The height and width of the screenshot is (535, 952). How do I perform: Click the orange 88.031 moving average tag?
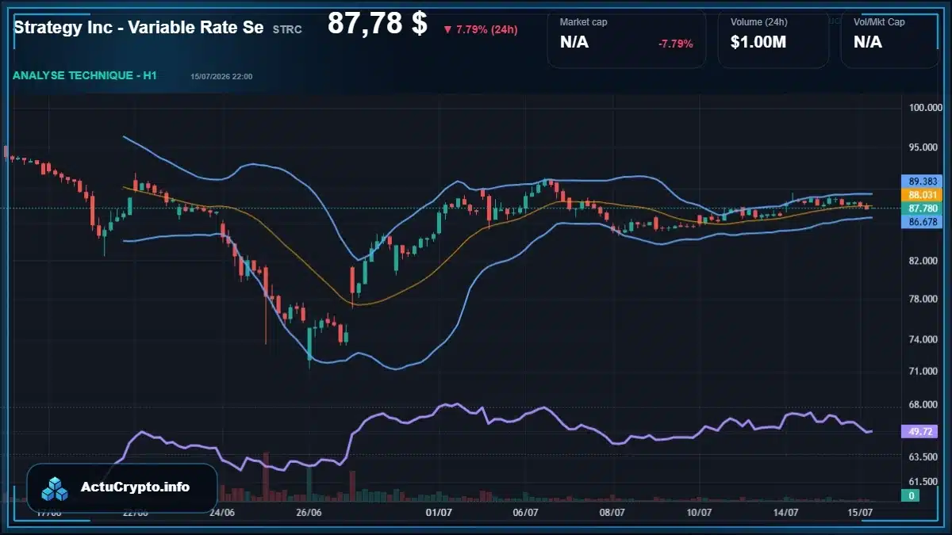[923, 195]
